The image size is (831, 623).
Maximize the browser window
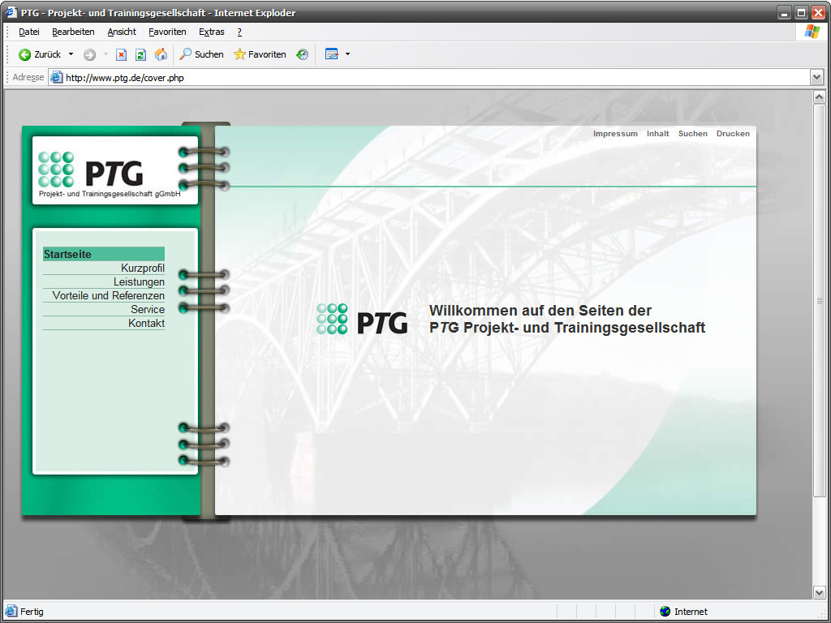click(x=801, y=12)
